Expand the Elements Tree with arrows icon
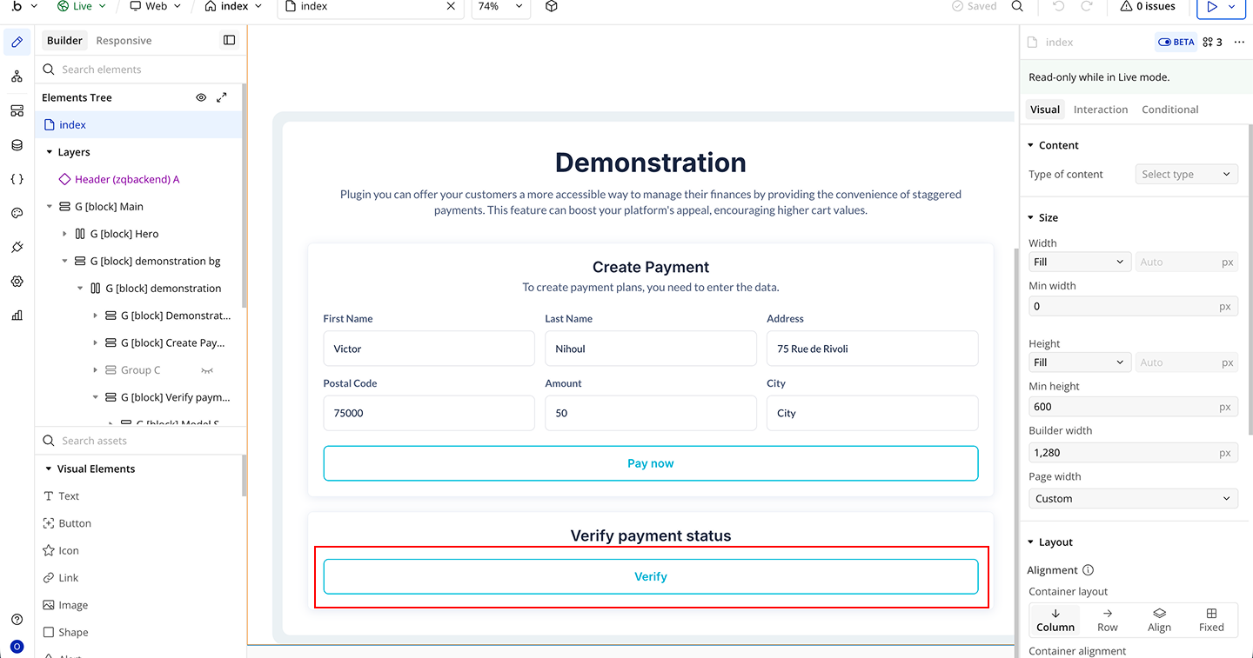 [x=222, y=97]
